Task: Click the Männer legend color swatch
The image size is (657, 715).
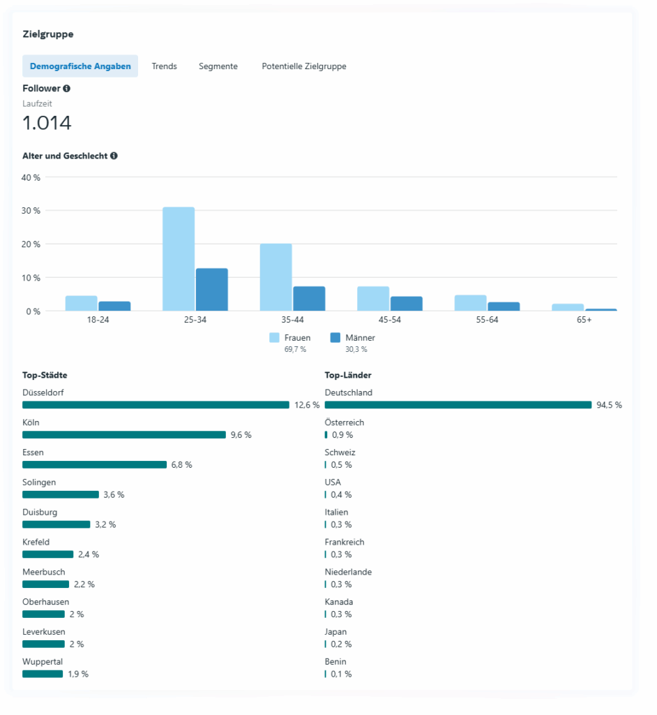Action: pos(335,338)
